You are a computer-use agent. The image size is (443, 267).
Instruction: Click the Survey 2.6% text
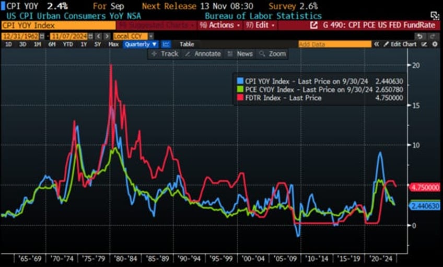click(x=293, y=6)
